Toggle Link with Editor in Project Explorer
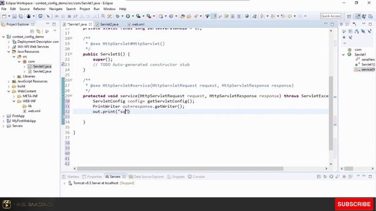 click(38, 31)
